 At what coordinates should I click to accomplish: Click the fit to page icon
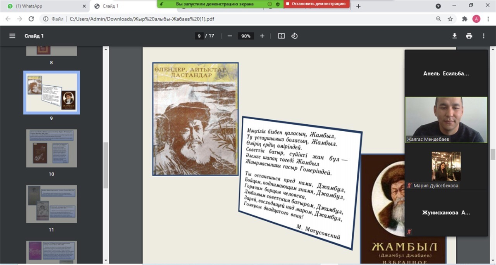click(x=281, y=36)
